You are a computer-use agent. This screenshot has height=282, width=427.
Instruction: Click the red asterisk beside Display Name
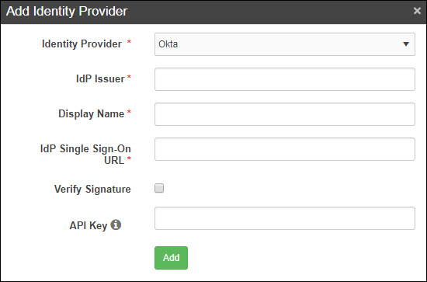click(x=129, y=112)
